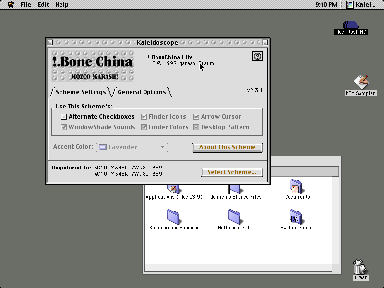Toggle the Desktop Pattern checkbox
The image size is (384, 288).
[196, 127]
